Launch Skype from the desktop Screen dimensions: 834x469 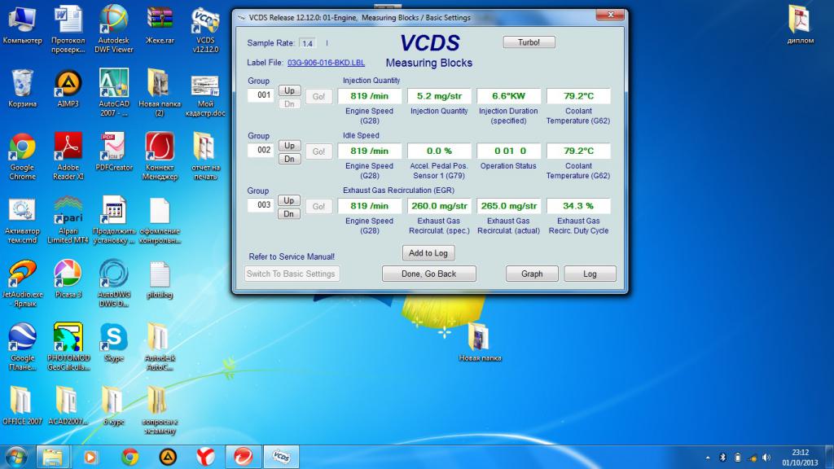[x=114, y=343]
